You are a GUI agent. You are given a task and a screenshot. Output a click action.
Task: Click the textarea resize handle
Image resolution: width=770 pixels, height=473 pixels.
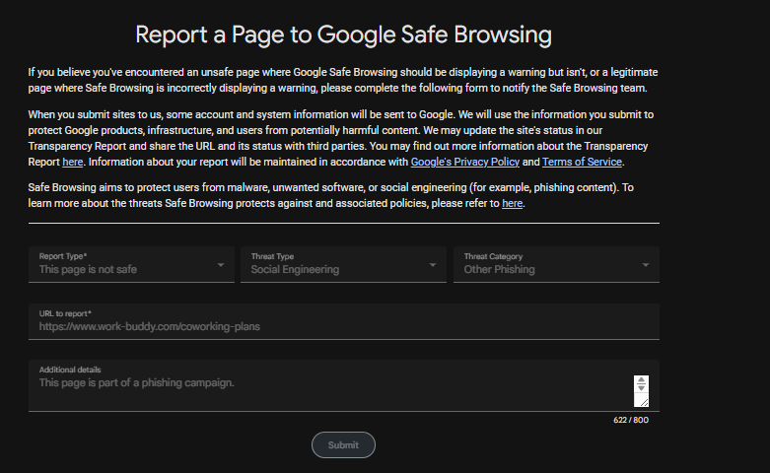click(644, 402)
